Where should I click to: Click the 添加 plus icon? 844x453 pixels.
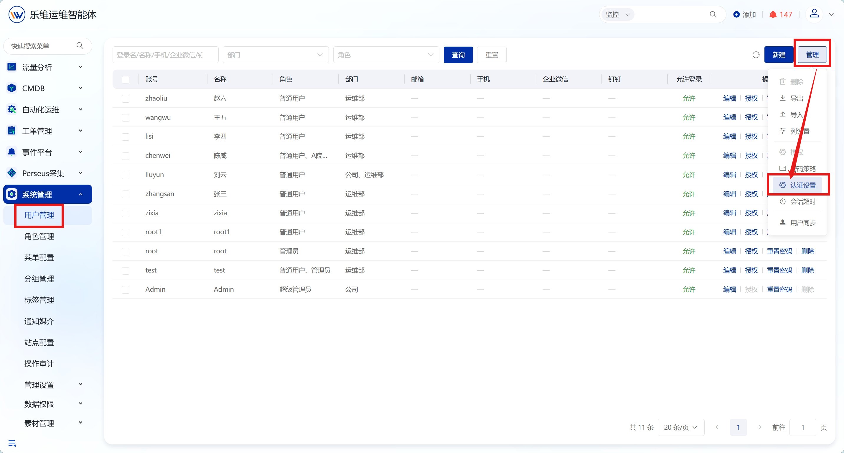736,14
